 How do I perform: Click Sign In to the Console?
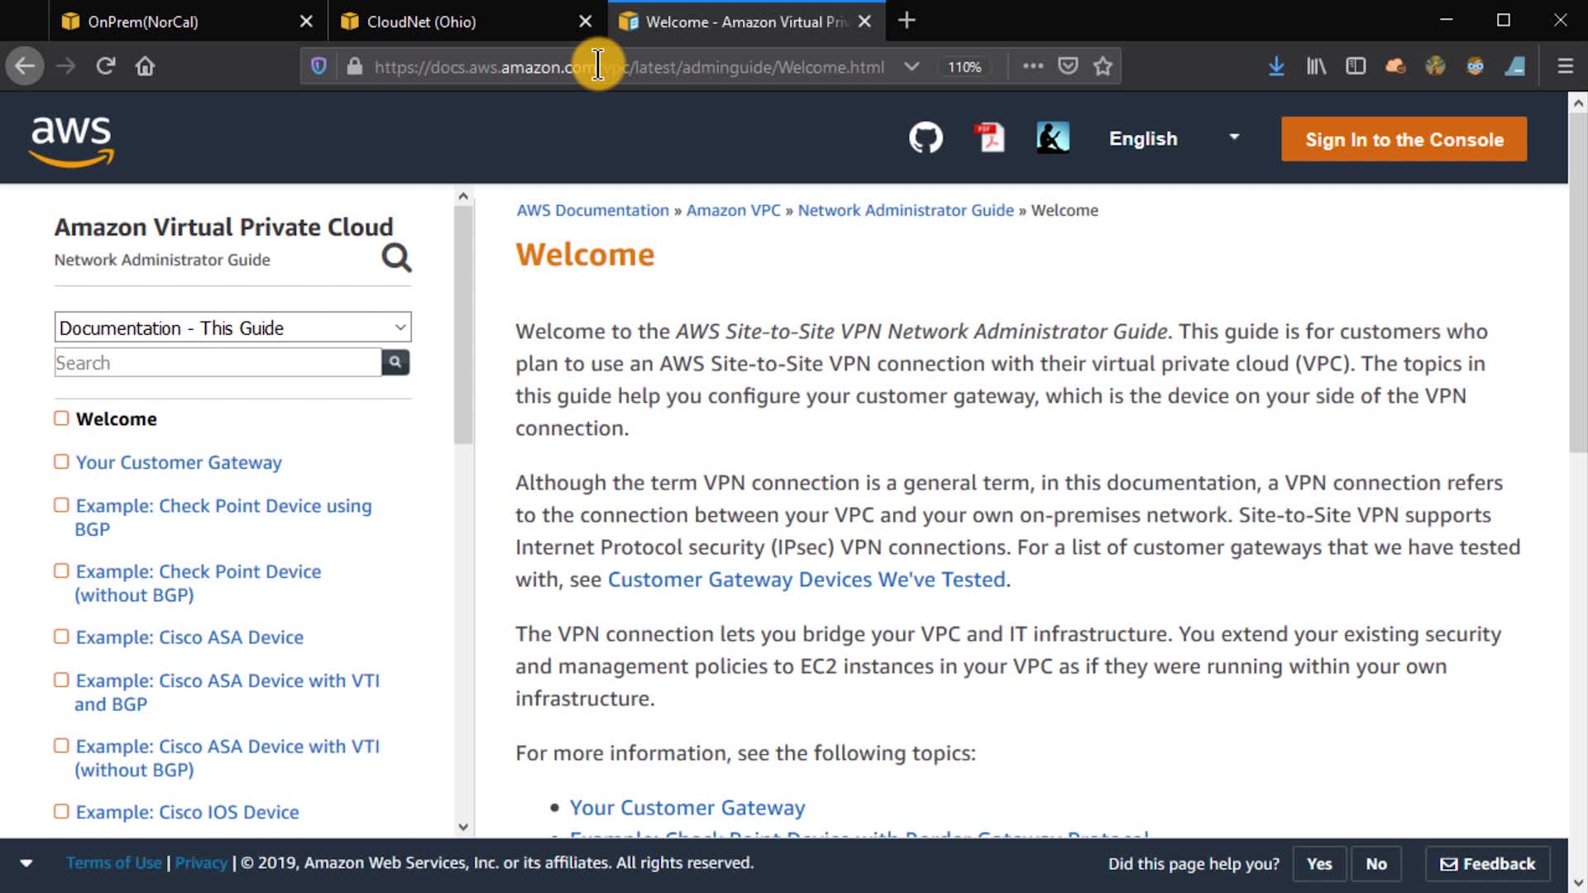pos(1404,140)
